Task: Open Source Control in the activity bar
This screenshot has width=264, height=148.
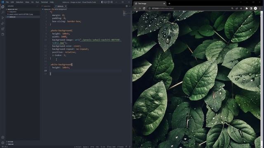Action: [3, 18]
